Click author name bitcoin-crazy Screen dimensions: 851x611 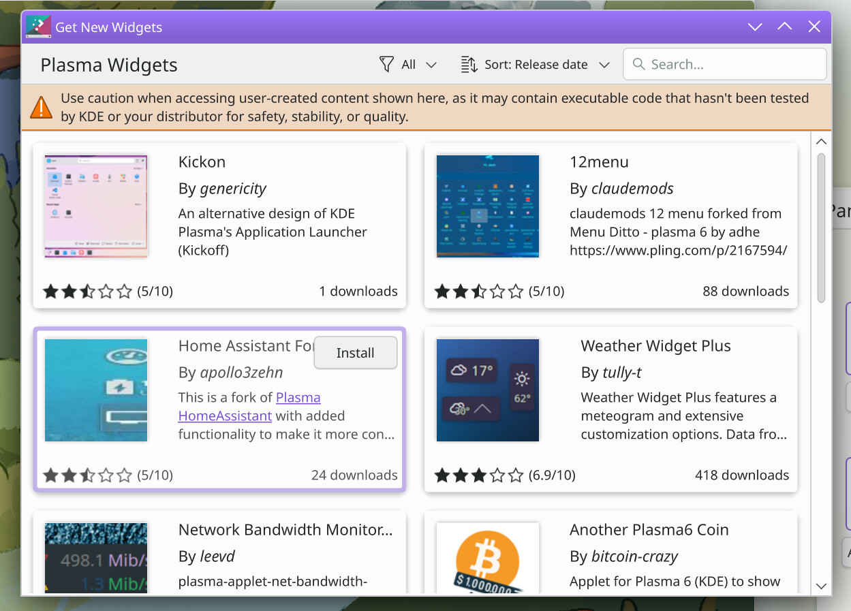point(634,557)
